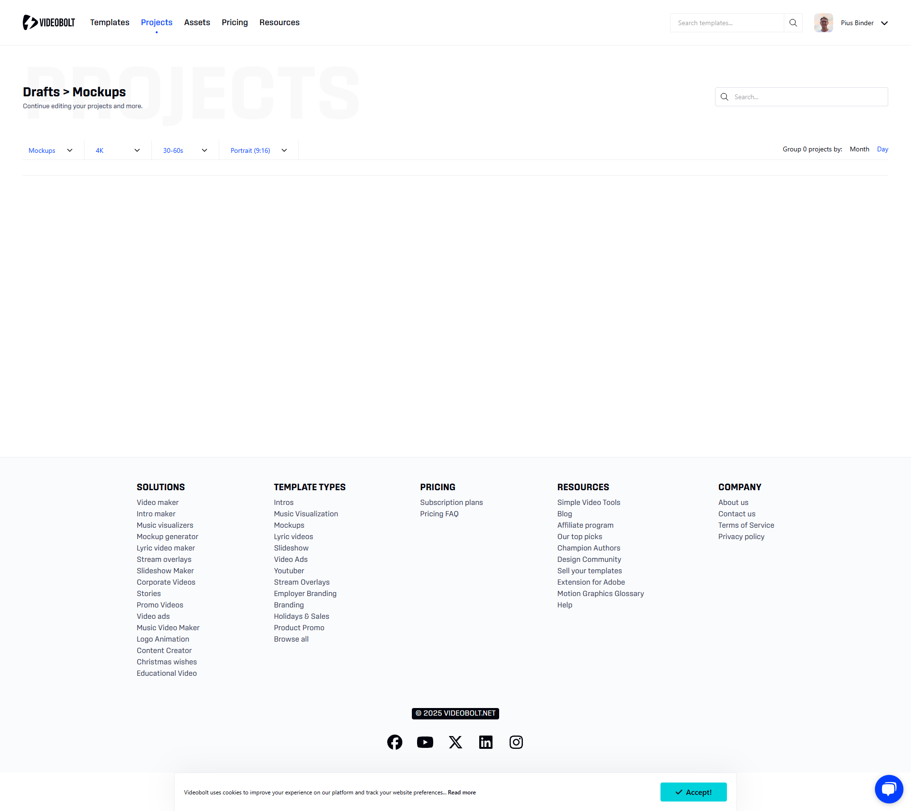Open the Instagram social icon
The height and width of the screenshot is (811, 911).
coord(516,742)
